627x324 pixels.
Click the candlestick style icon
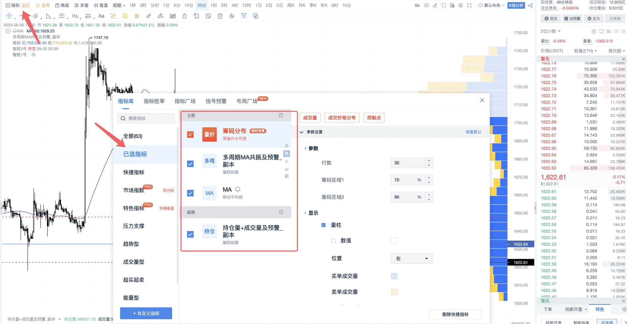point(173,16)
